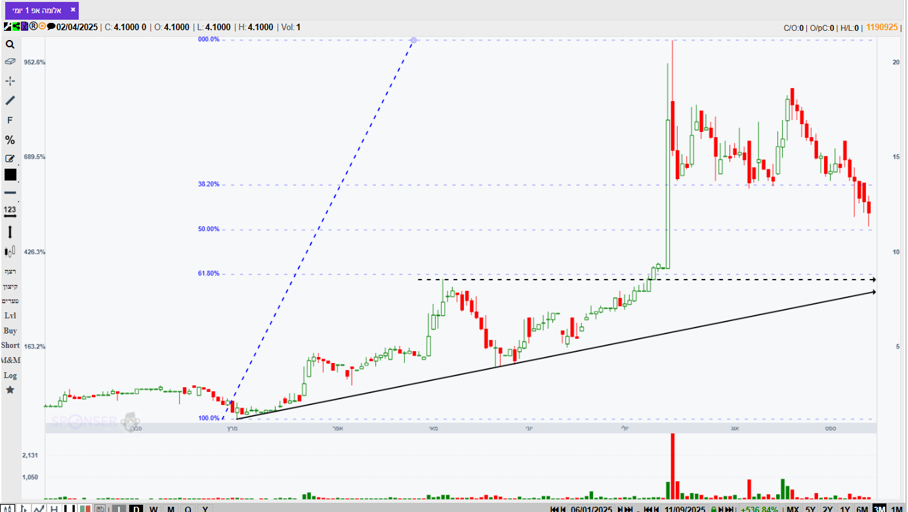
Task: Toggle the green lock icon beside the end date
Action: point(712,509)
